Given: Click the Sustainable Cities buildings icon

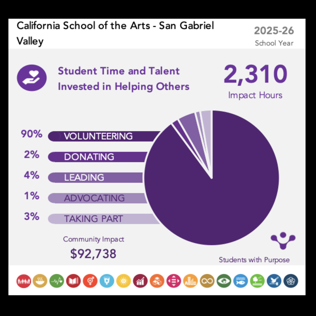Looking at the screenshot, I should (x=190, y=281).
